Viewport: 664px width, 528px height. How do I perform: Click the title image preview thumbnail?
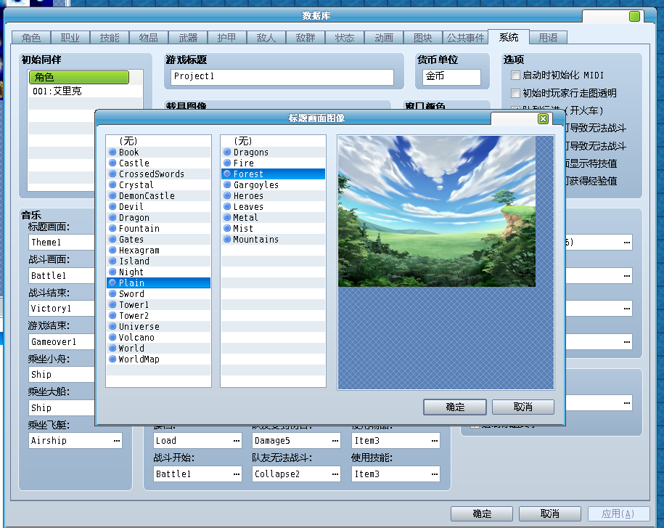(x=437, y=211)
